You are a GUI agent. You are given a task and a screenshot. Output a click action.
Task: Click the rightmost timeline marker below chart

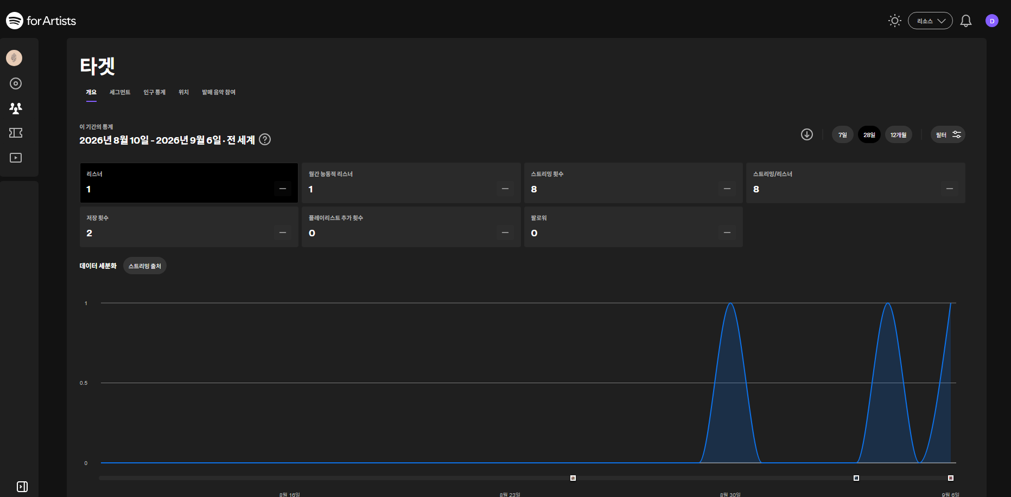pyautogui.click(x=951, y=478)
